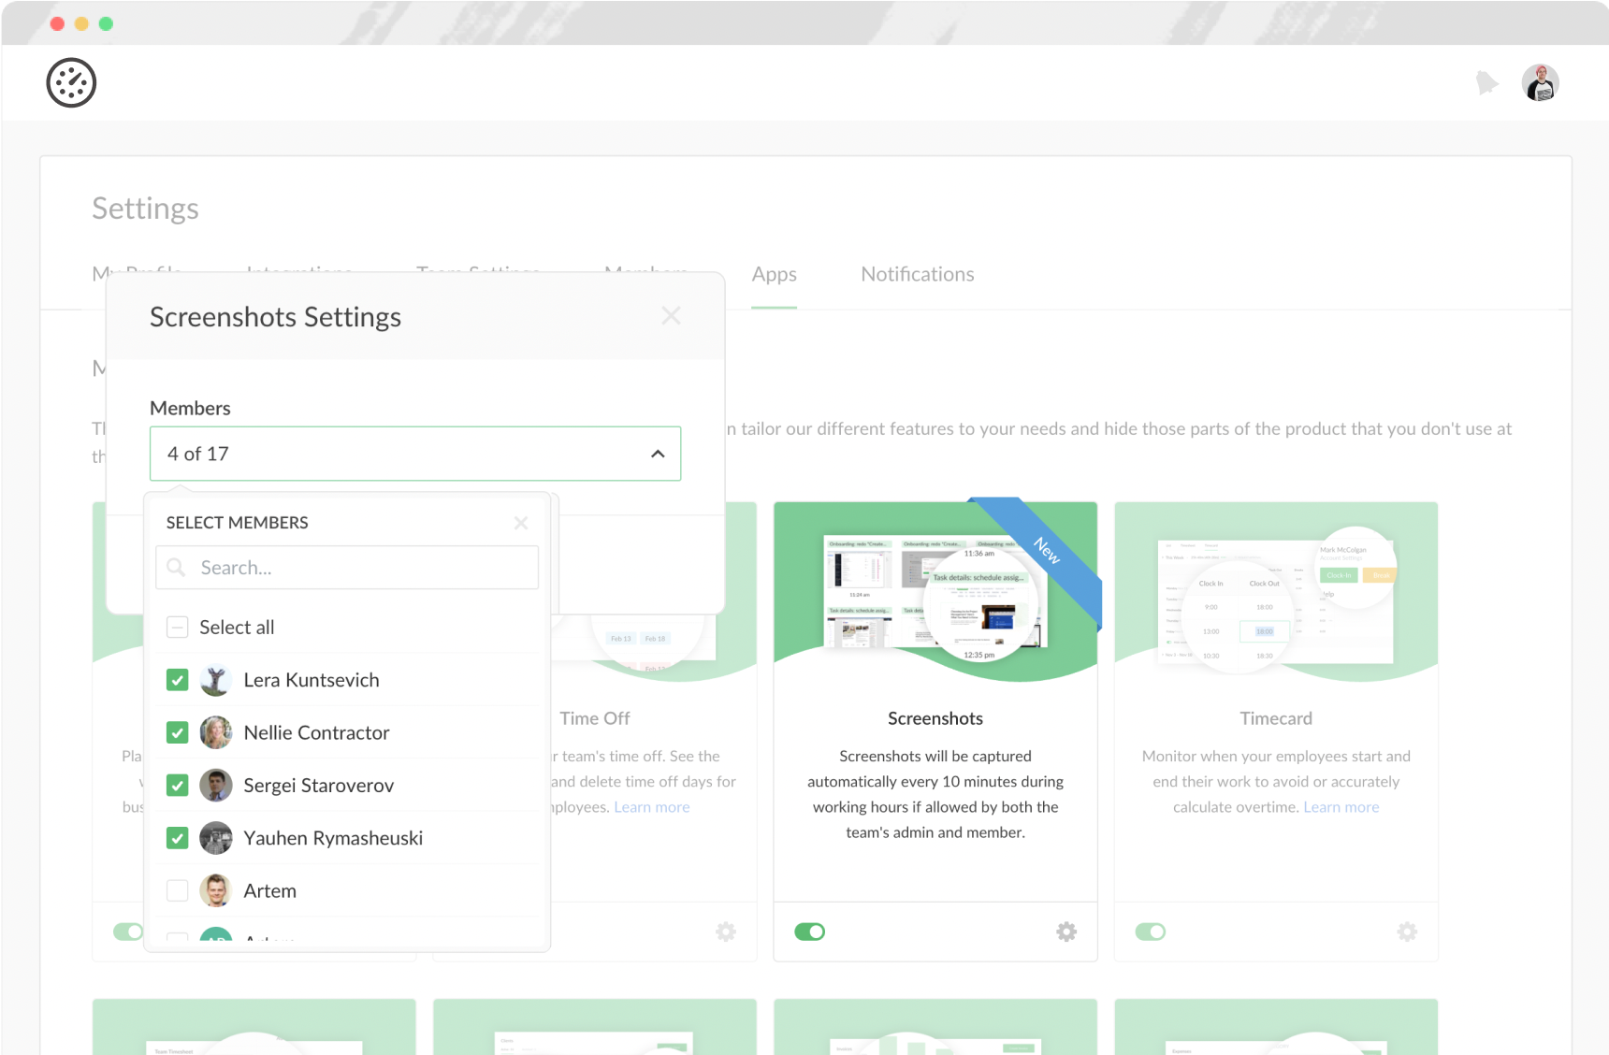The width and height of the screenshot is (1609, 1055).
Task: Open Learn more link on Time Off card
Action: coord(652,807)
